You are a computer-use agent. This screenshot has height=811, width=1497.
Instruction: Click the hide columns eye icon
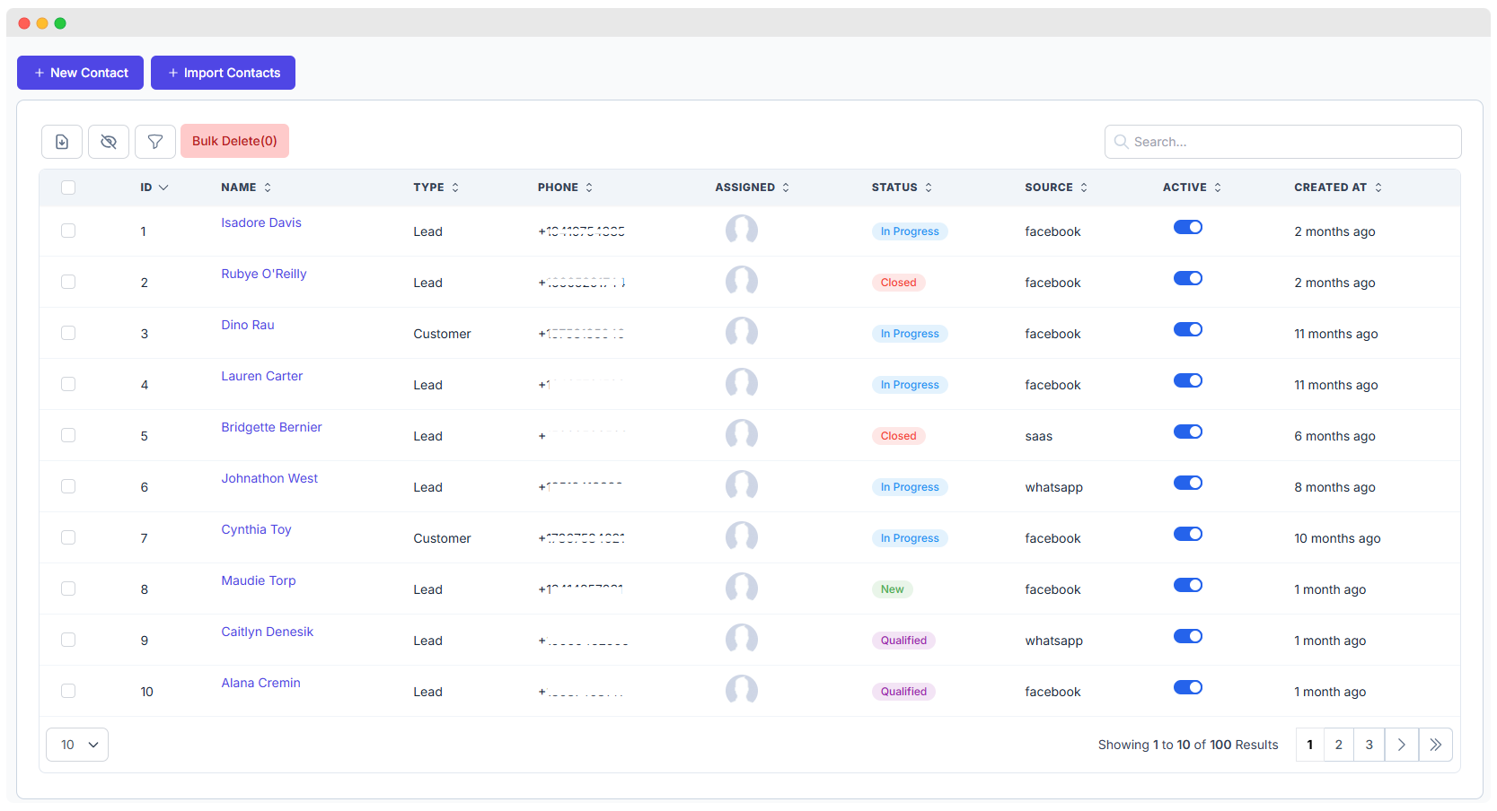(x=108, y=141)
